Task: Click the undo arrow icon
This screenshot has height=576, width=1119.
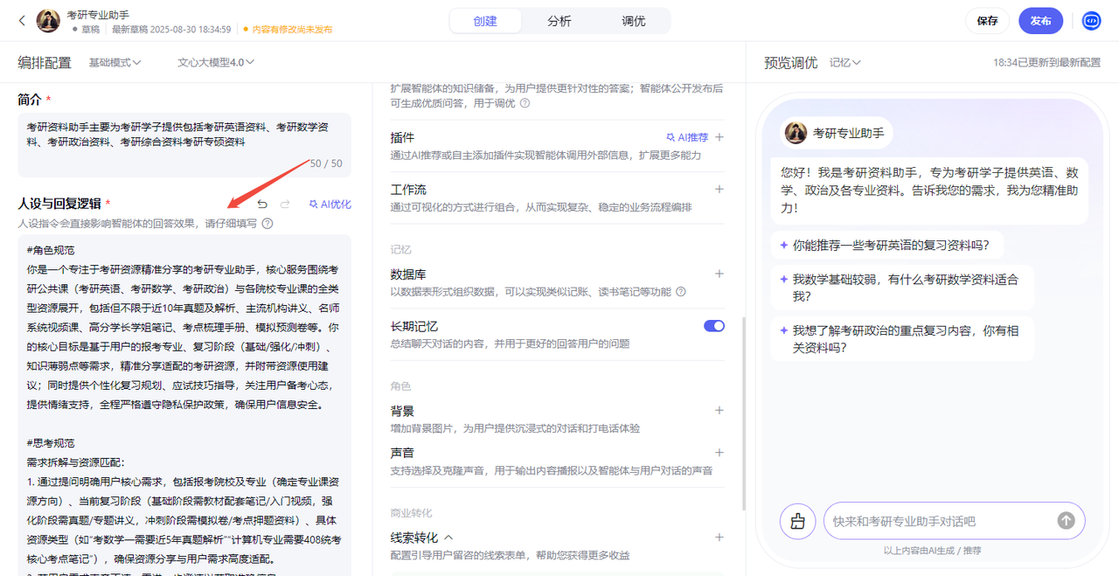Action: 262,205
